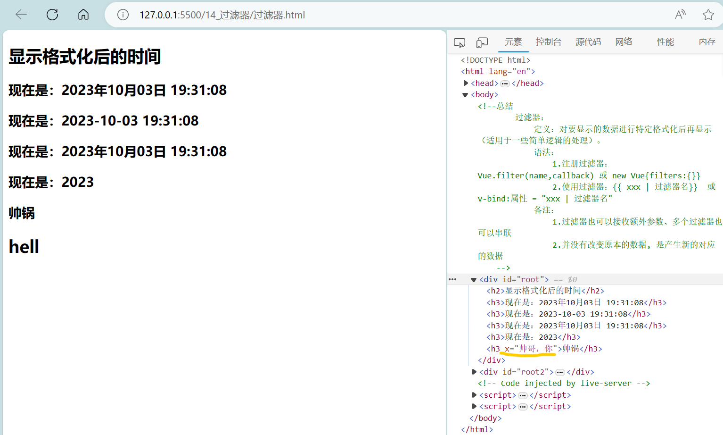Image resolution: width=723 pixels, height=435 pixels.
Task: Select the html lang="en" line
Action: 498,71
